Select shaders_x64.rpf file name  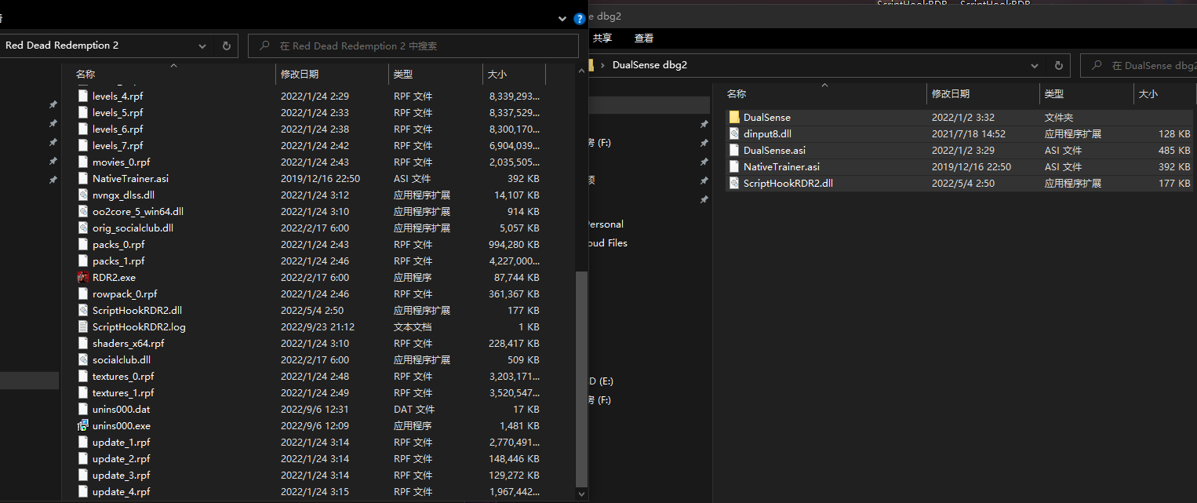(x=128, y=343)
